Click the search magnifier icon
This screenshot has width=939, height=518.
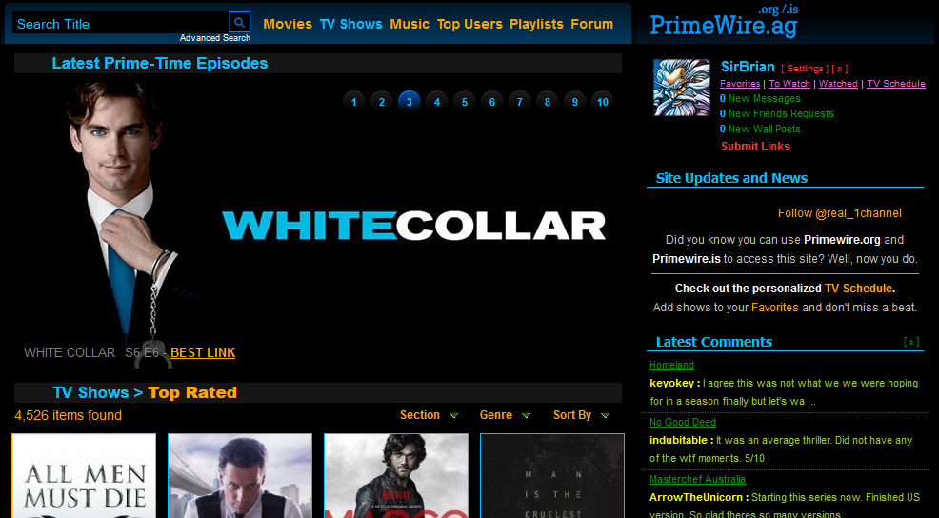tap(239, 22)
